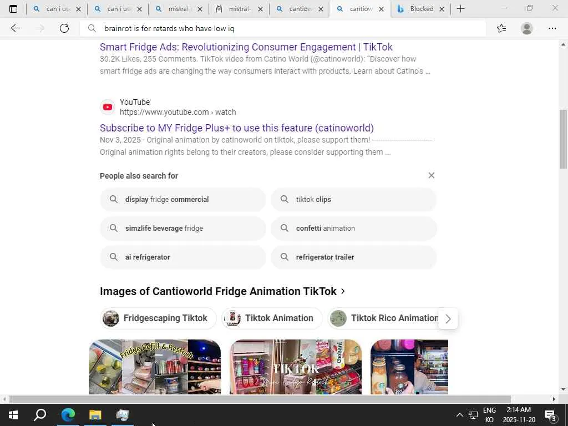Search for 'refrigerator trailer' suggestion
This screenshot has height=426, width=568.
coord(353,257)
